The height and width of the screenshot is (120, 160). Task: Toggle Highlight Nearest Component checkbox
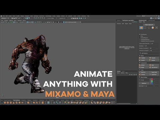point(140,41)
